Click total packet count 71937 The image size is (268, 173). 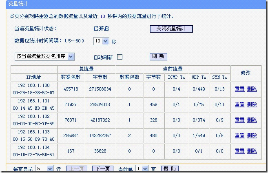click(71, 104)
